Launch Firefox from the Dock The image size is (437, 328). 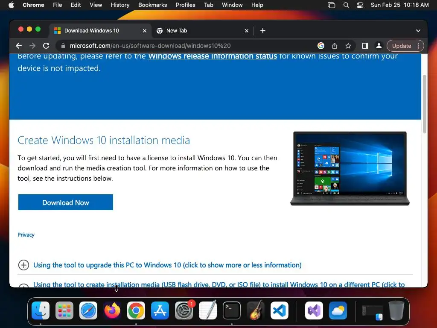(x=112, y=310)
